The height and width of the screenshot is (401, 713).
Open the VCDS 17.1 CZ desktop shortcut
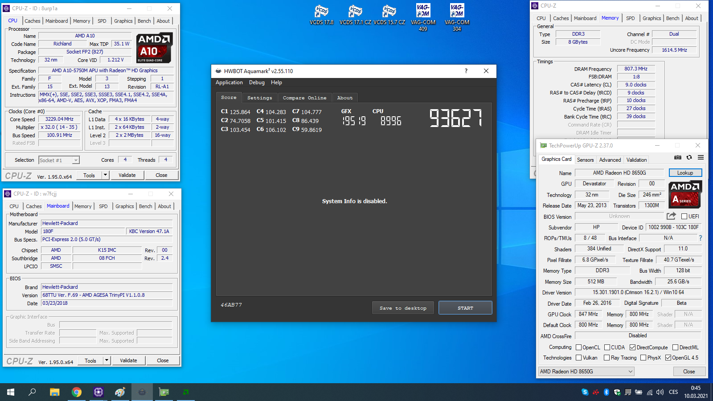click(355, 15)
